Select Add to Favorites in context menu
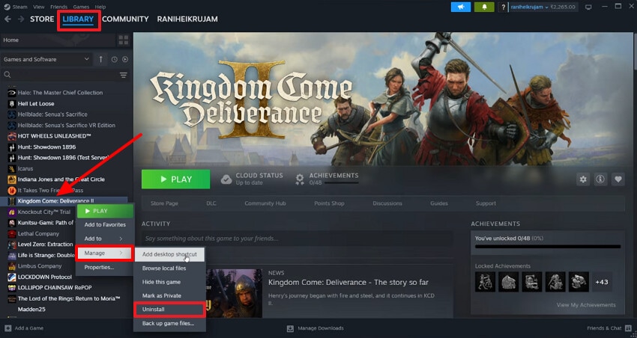This screenshot has width=637, height=338. [105, 225]
